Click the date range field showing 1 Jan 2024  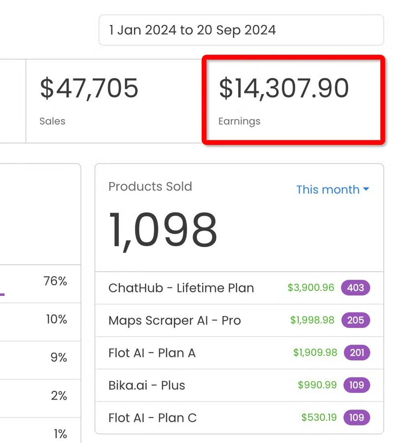pyautogui.click(x=241, y=30)
